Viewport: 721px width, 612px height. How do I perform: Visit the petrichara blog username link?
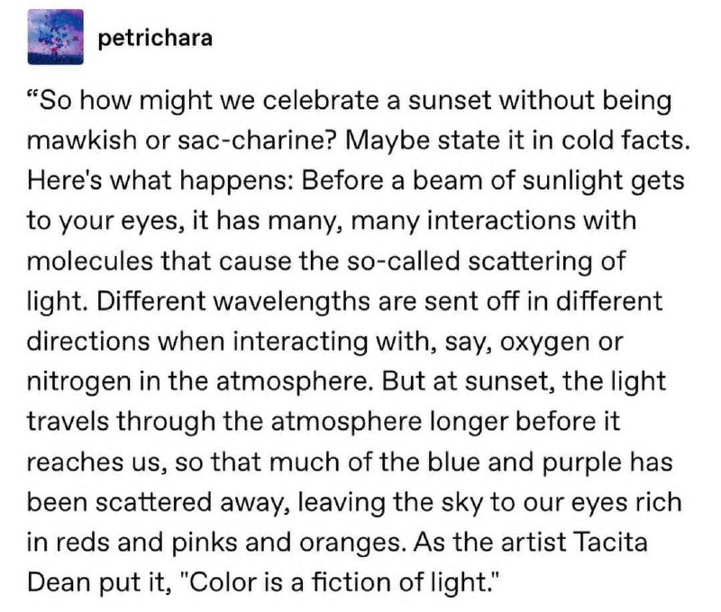pos(155,38)
